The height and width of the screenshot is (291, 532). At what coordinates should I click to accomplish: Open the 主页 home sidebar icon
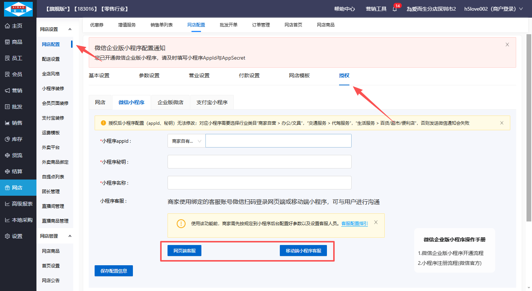[7, 26]
